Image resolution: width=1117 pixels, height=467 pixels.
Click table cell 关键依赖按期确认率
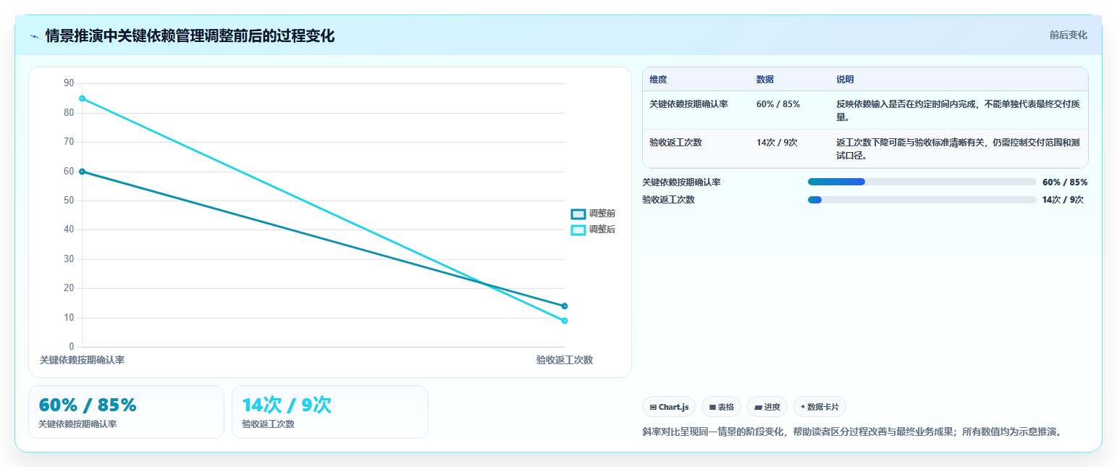(688, 104)
